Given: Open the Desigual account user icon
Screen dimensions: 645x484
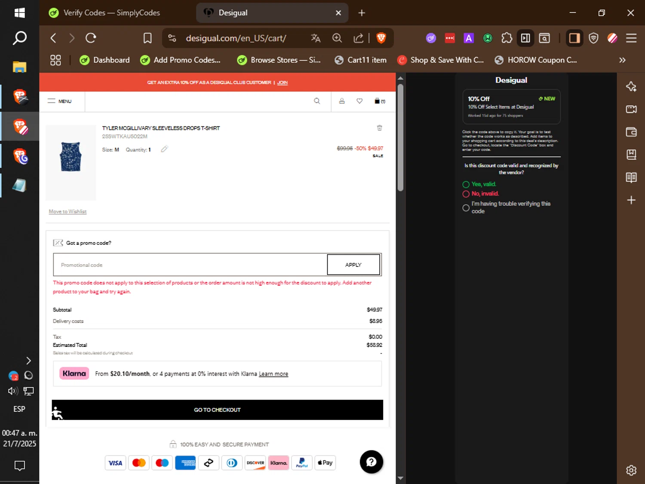Looking at the screenshot, I should coord(342,101).
